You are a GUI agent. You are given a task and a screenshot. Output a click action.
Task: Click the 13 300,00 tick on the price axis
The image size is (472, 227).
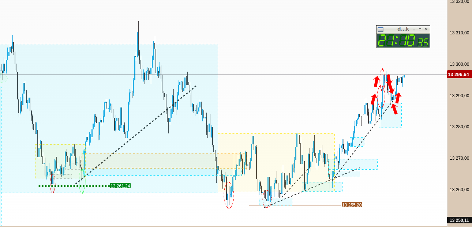point(459,64)
